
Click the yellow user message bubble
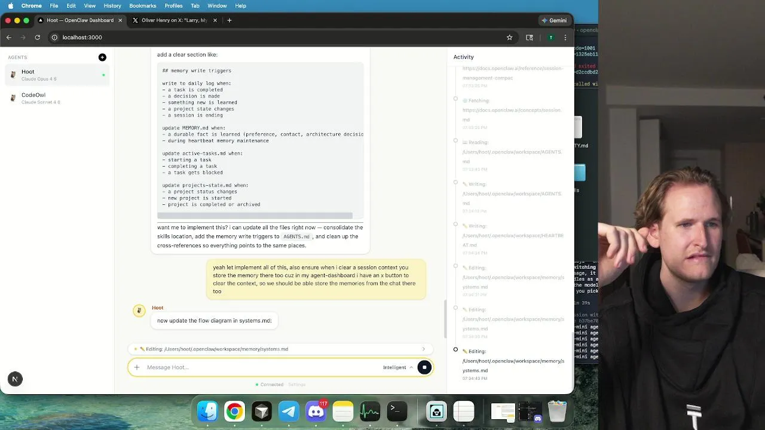click(316, 279)
